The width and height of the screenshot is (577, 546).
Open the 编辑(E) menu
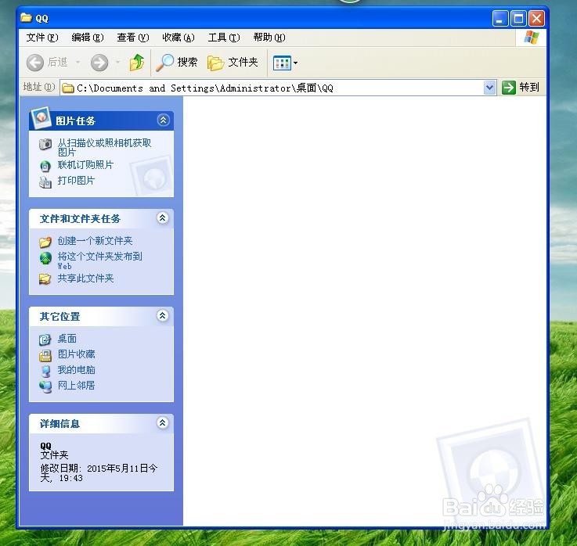pos(88,38)
